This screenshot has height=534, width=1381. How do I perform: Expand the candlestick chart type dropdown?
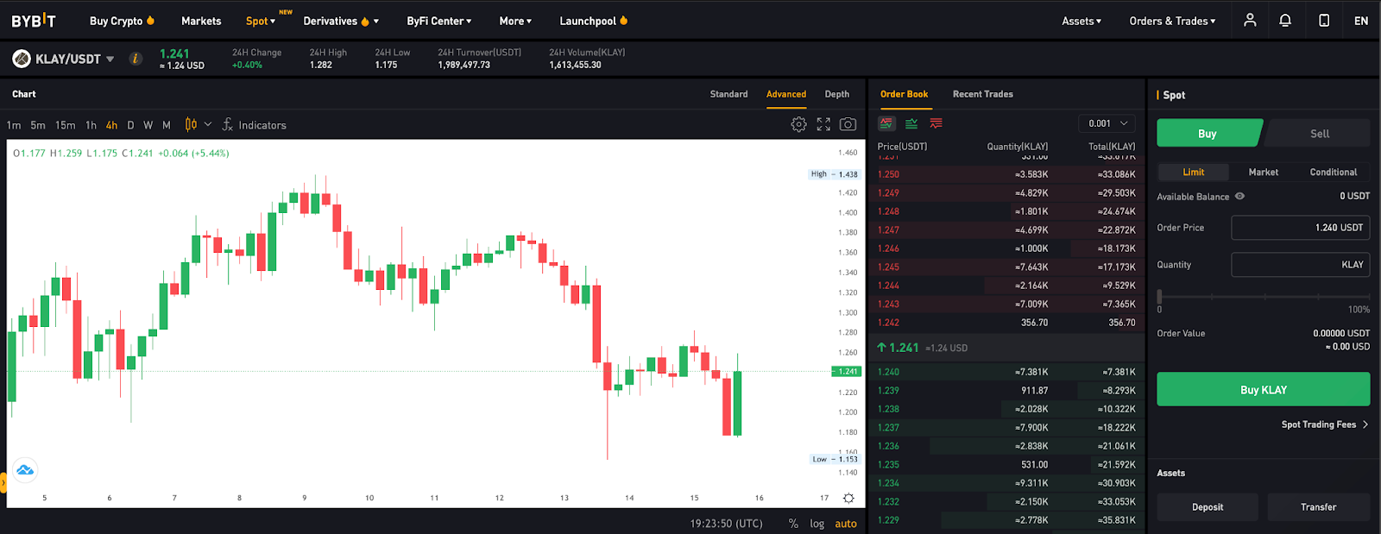tap(208, 124)
